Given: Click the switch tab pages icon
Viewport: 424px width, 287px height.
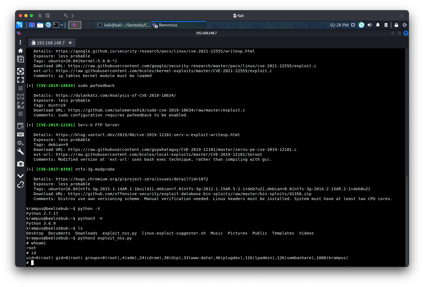Looking at the screenshot, I should (x=20, y=126).
